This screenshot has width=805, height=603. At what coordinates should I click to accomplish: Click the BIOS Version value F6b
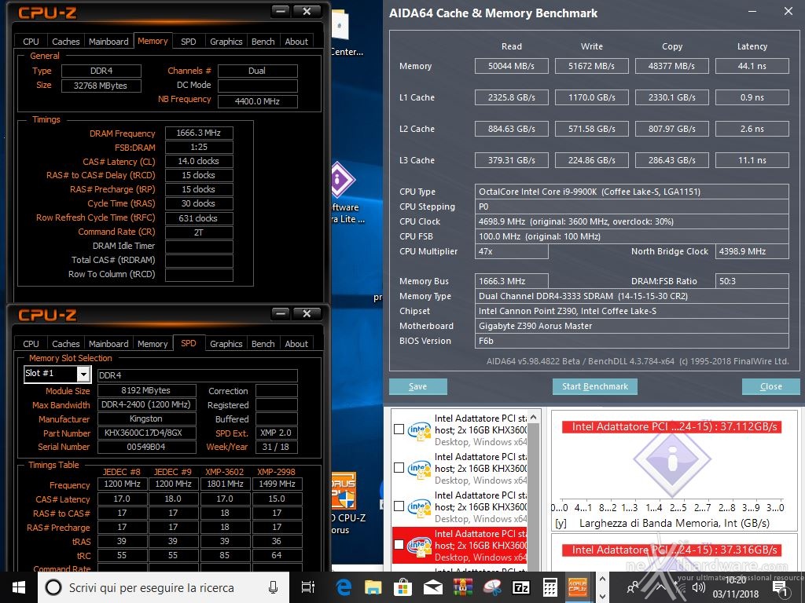coord(631,341)
